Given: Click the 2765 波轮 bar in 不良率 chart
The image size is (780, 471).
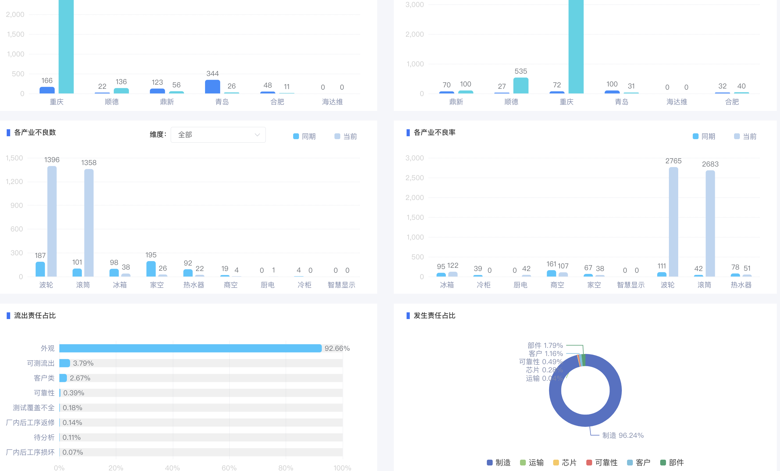Looking at the screenshot, I should coord(673,222).
